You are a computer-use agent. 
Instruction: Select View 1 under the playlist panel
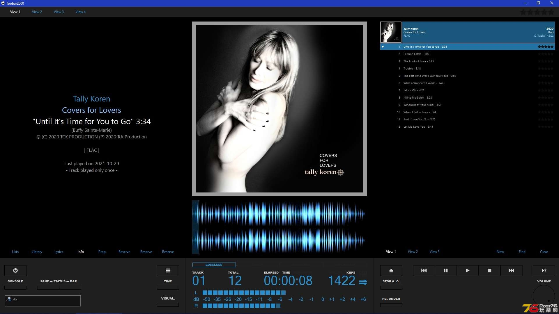pyautogui.click(x=391, y=252)
